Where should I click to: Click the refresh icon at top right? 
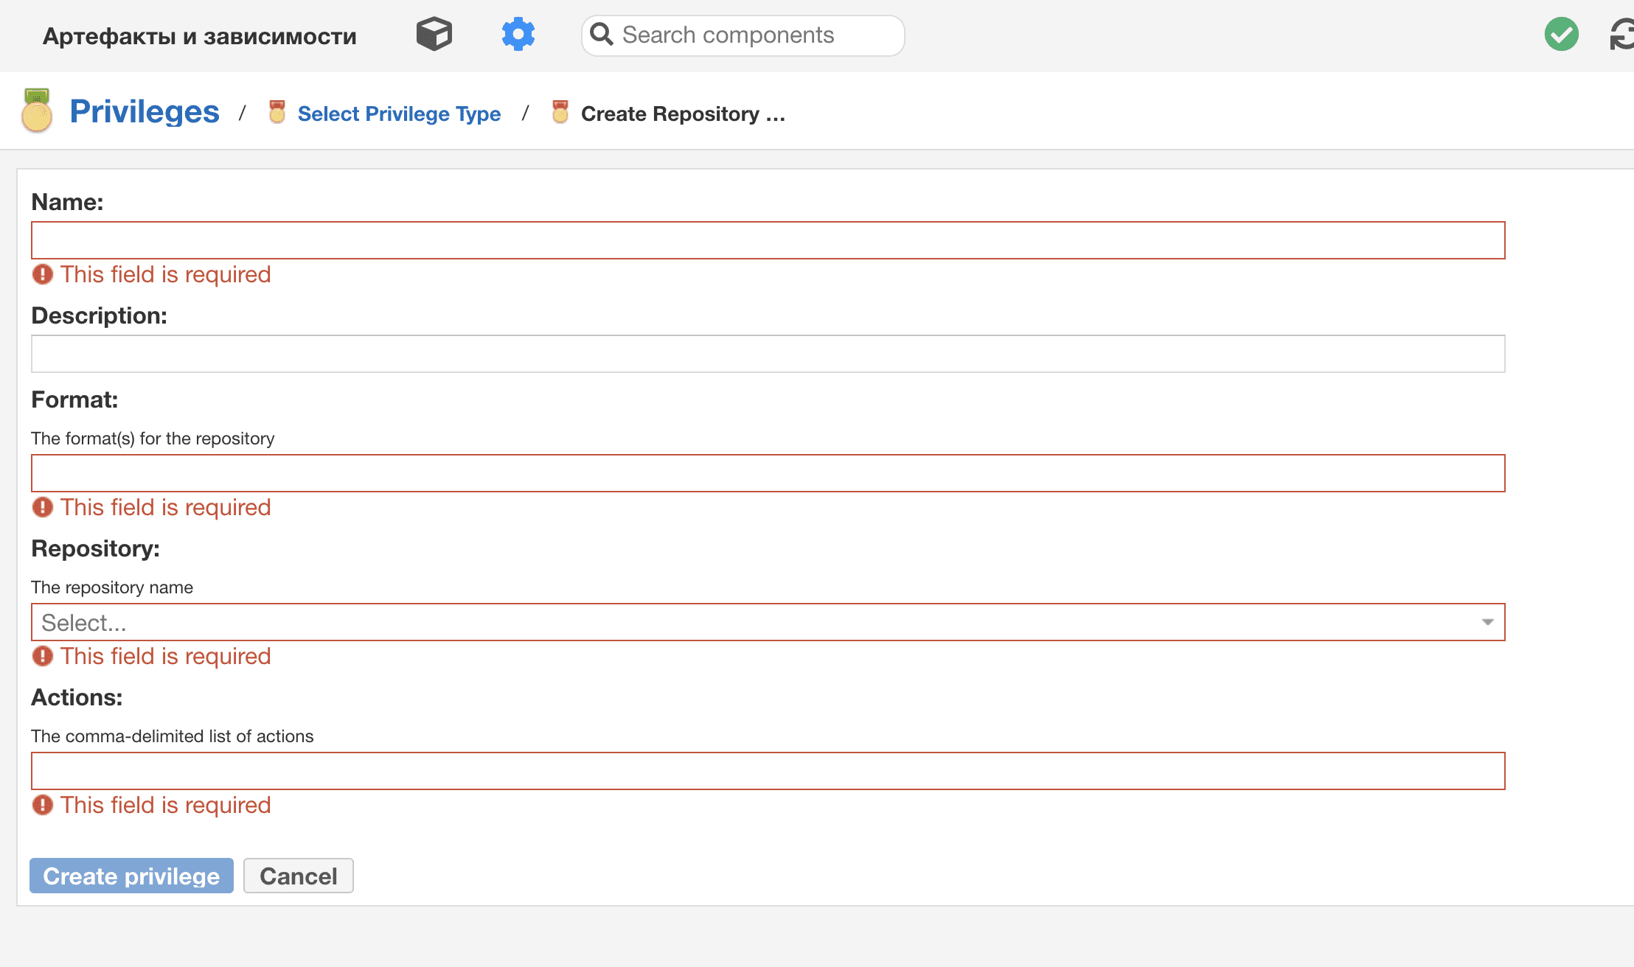point(1620,33)
